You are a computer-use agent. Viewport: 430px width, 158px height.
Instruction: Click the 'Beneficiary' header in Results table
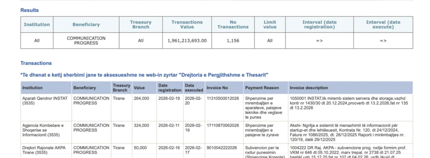[x=86, y=24]
